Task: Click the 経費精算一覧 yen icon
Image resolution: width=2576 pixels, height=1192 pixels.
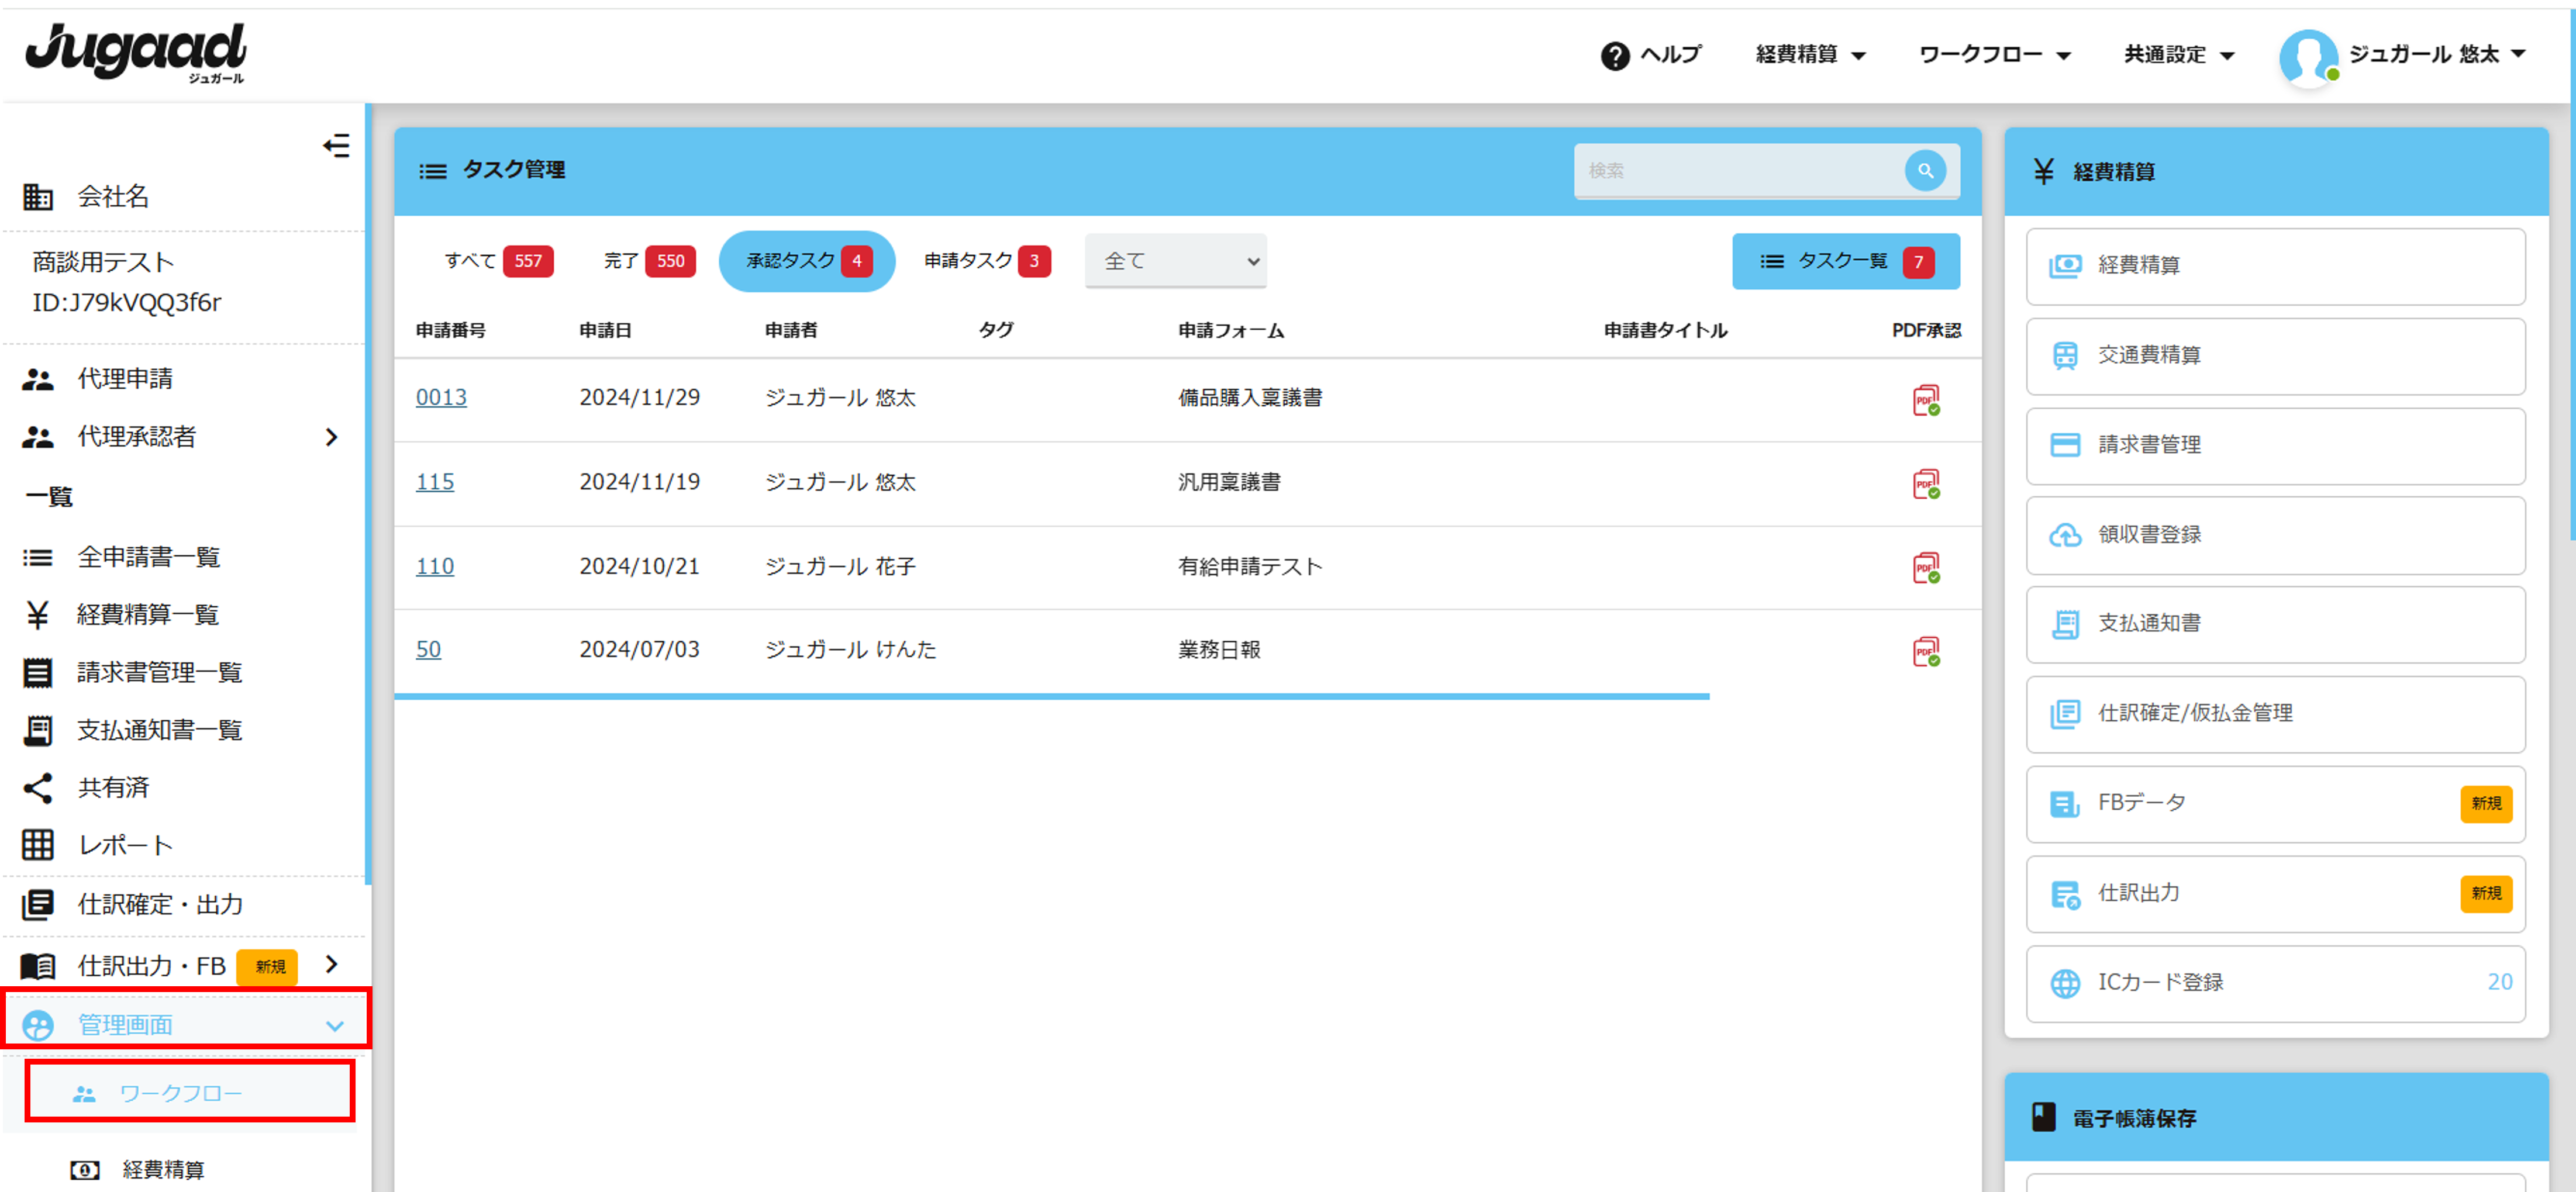Action: tap(38, 615)
